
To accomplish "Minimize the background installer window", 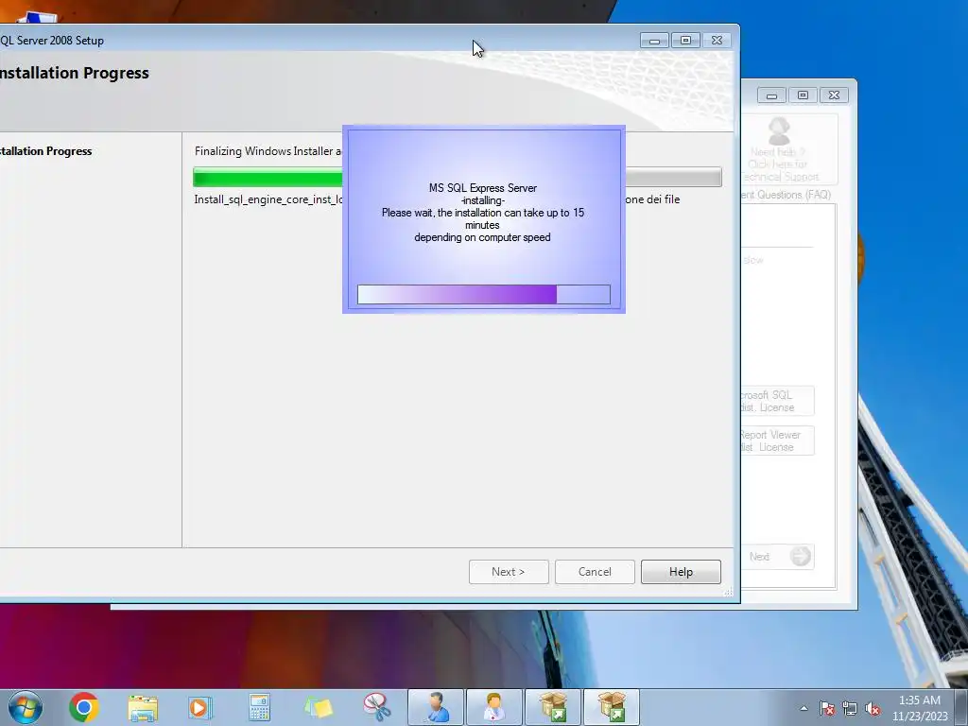I will [771, 95].
